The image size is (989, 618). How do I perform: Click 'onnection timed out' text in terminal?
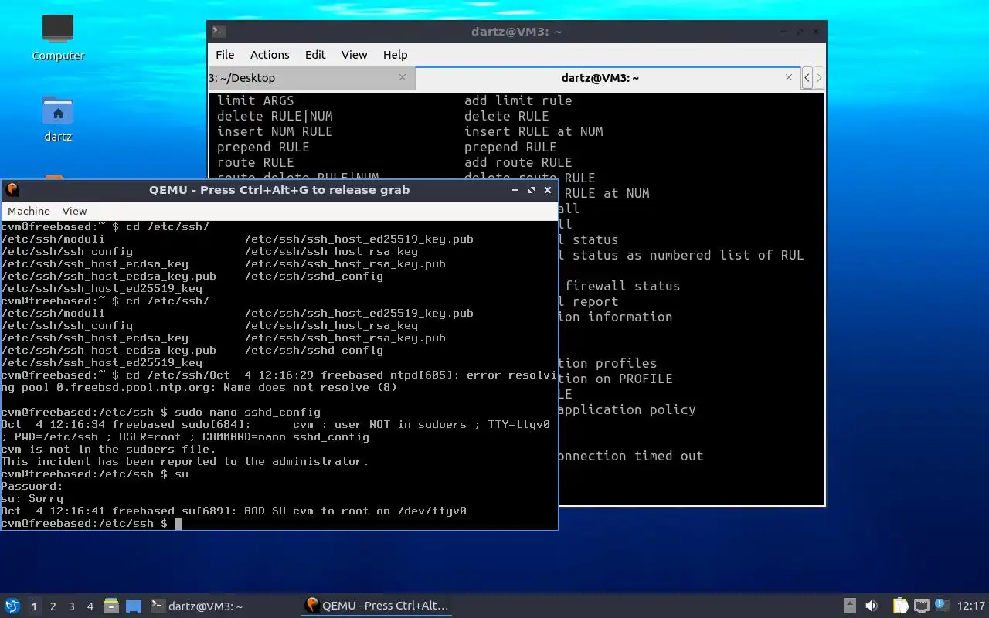coord(630,456)
